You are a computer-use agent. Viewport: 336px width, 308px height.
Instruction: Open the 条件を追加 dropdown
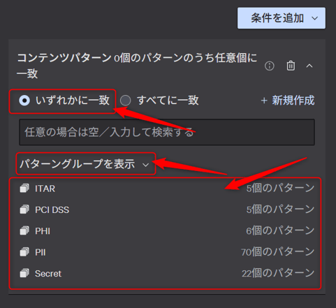click(x=282, y=18)
